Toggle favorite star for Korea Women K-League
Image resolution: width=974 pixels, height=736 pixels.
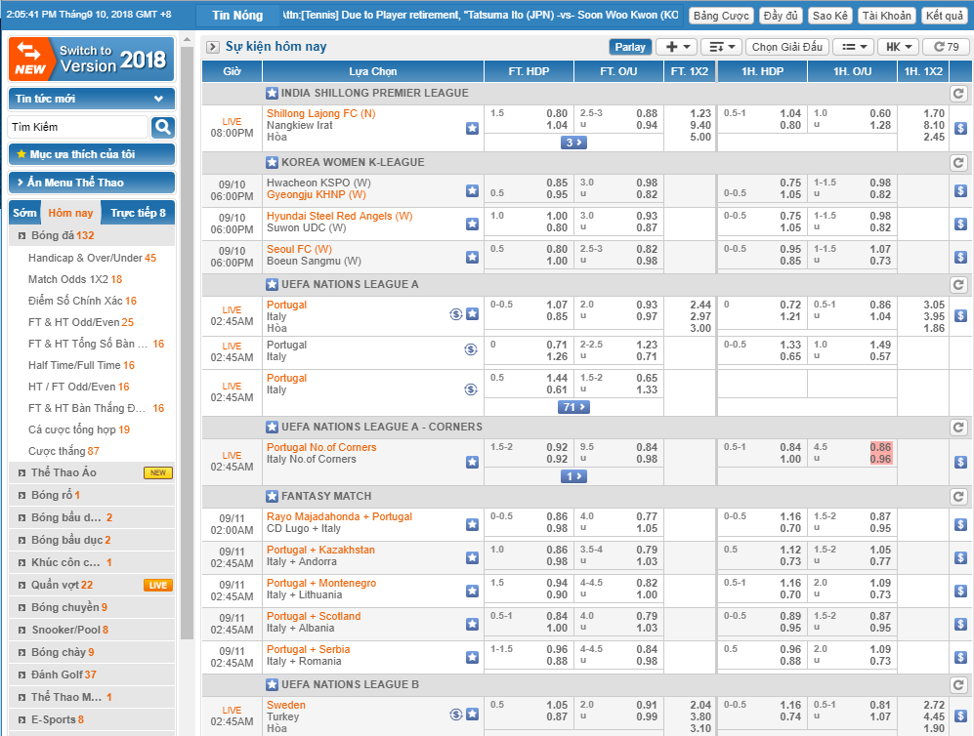(272, 163)
